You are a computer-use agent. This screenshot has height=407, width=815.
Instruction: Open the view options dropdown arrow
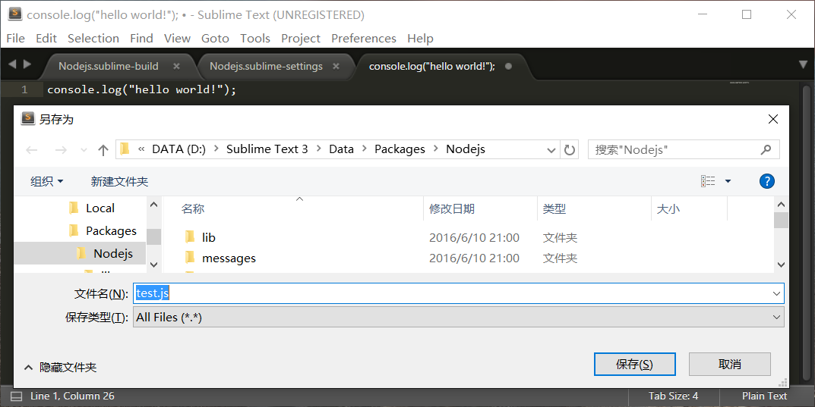click(728, 181)
